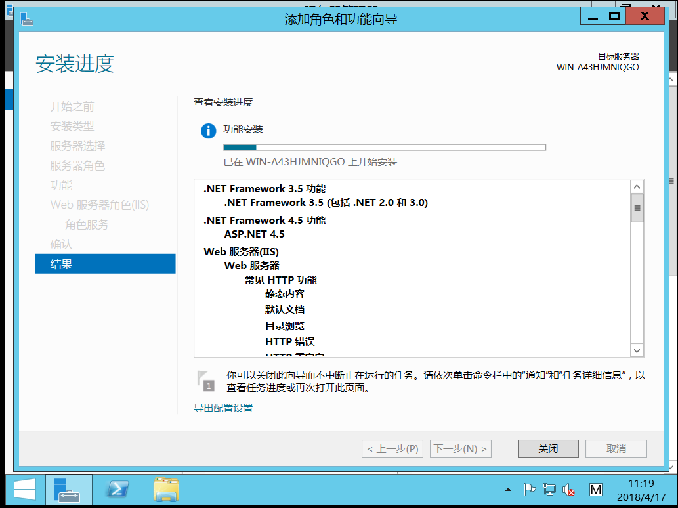
Task: Select the 服务器角色 step in the sidebar
Action: point(77,165)
